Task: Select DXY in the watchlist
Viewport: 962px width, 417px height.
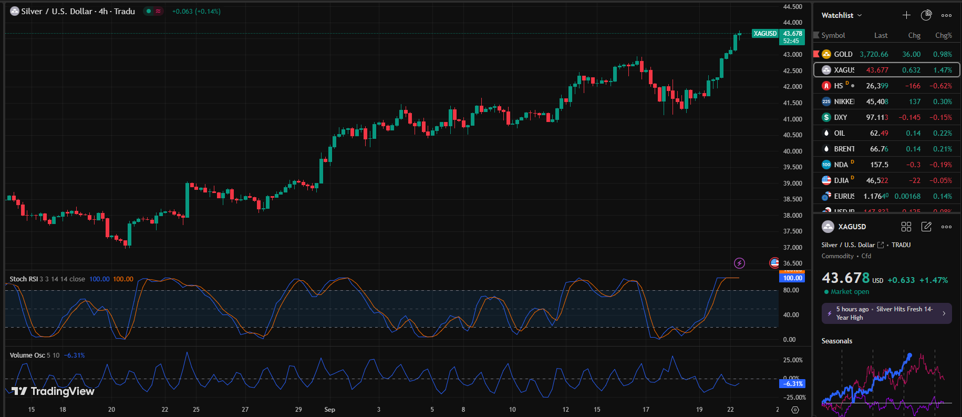Action: (841, 117)
